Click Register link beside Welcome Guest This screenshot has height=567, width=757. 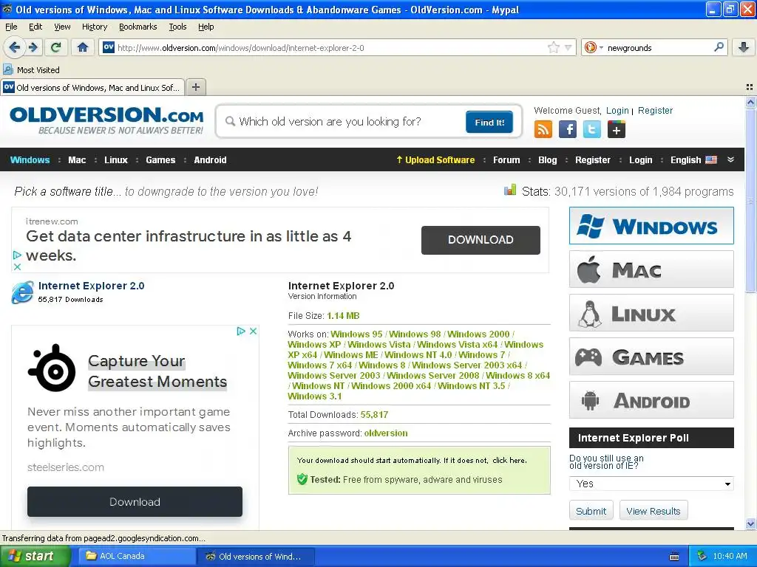click(x=655, y=111)
